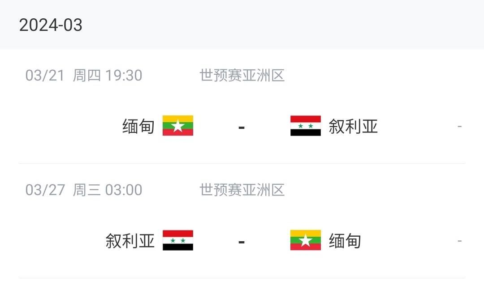
Task: Click Myanmar flag in the 03/27 match
Action: (x=306, y=240)
